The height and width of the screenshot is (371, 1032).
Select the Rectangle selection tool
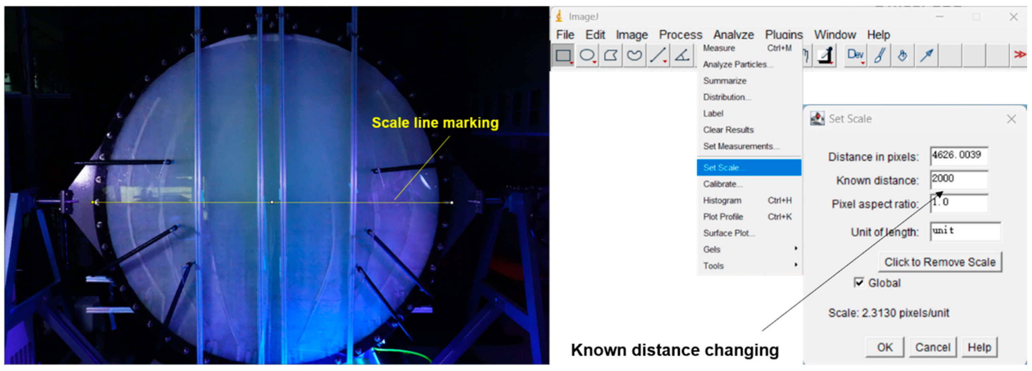pyautogui.click(x=563, y=55)
